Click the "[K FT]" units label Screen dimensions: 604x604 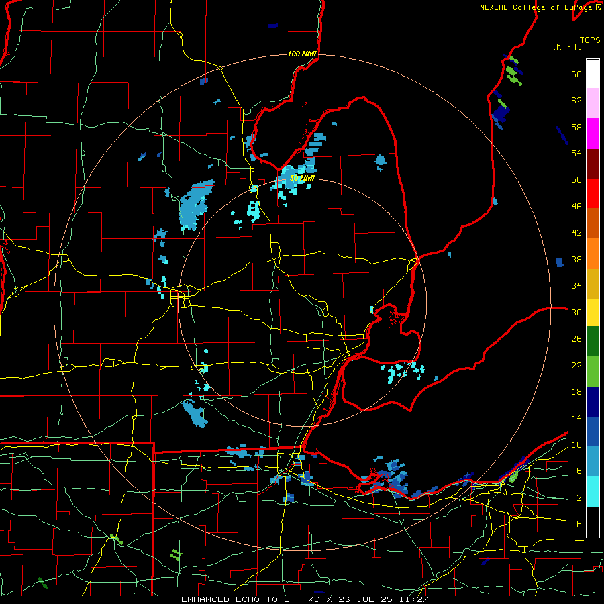pos(567,47)
